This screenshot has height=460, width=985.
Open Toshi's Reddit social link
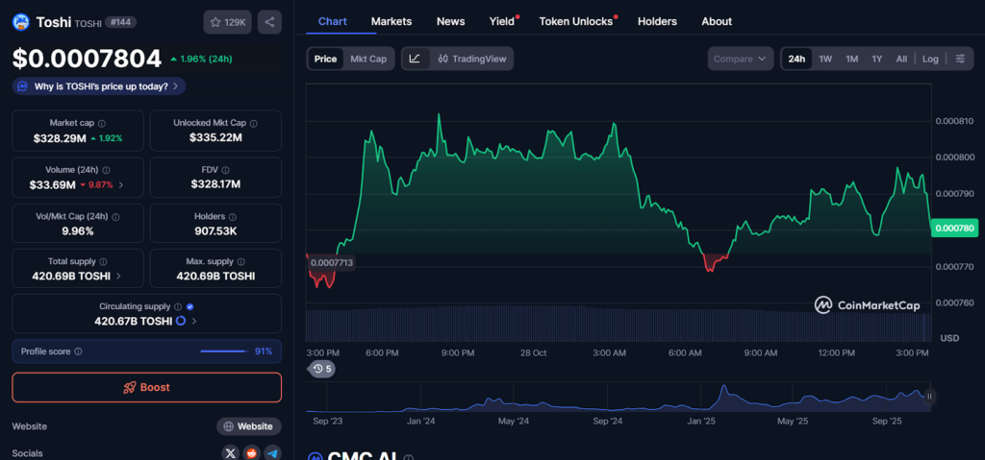pos(252,453)
